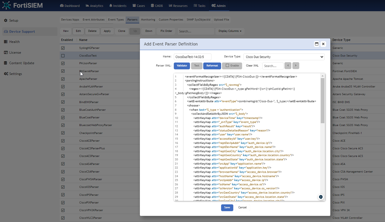Viewport: 385px width, 222px height.
Task: Open the Upload File tab
Action: pyautogui.click(x=222, y=20)
